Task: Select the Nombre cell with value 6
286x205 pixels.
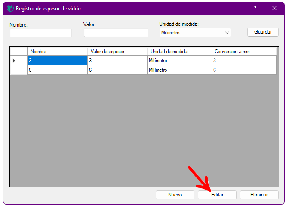Action: coord(57,70)
